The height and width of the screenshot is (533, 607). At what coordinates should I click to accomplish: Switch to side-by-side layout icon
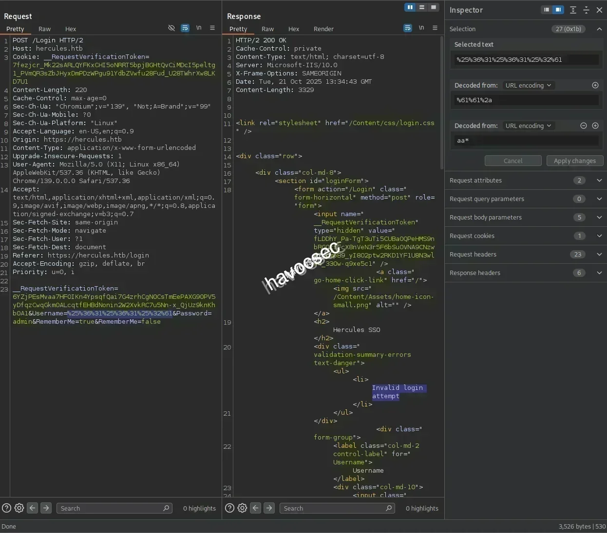[410, 7]
